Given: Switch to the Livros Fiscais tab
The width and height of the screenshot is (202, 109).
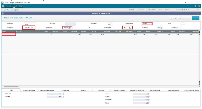Looking at the screenshot, I should click(65, 91).
